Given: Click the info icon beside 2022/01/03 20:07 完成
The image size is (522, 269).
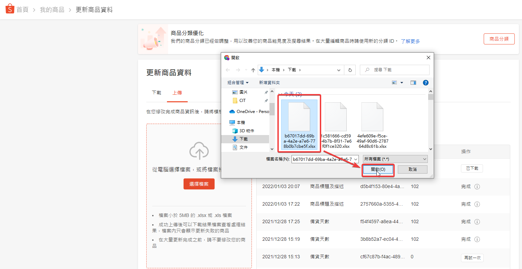Looking at the screenshot, I should [x=477, y=187].
